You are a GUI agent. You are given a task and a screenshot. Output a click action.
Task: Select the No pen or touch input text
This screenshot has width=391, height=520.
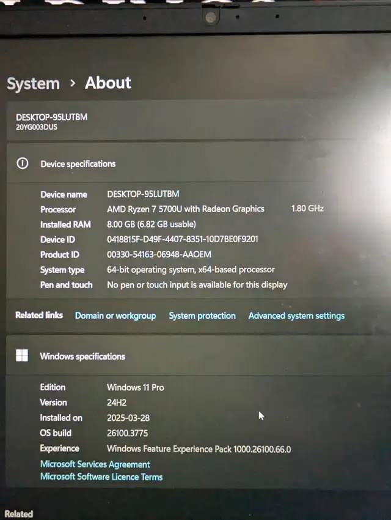pos(197,285)
